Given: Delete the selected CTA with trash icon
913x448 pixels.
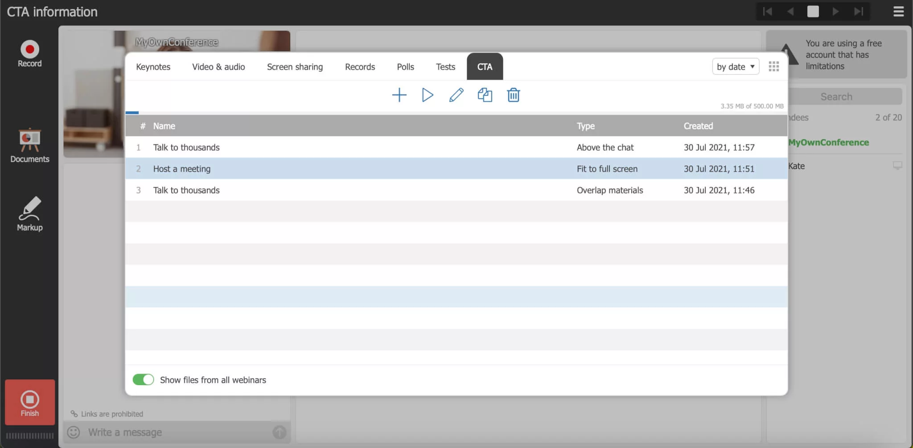Looking at the screenshot, I should click(x=513, y=95).
